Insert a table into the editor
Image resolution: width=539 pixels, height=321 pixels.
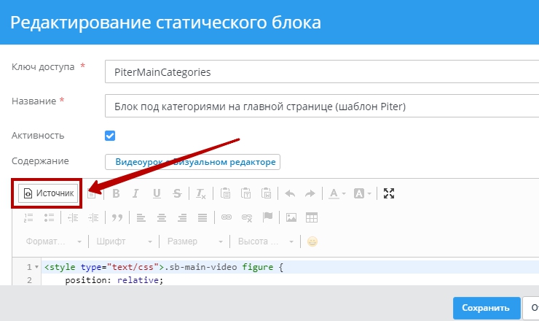pyautogui.click(x=312, y=217)
